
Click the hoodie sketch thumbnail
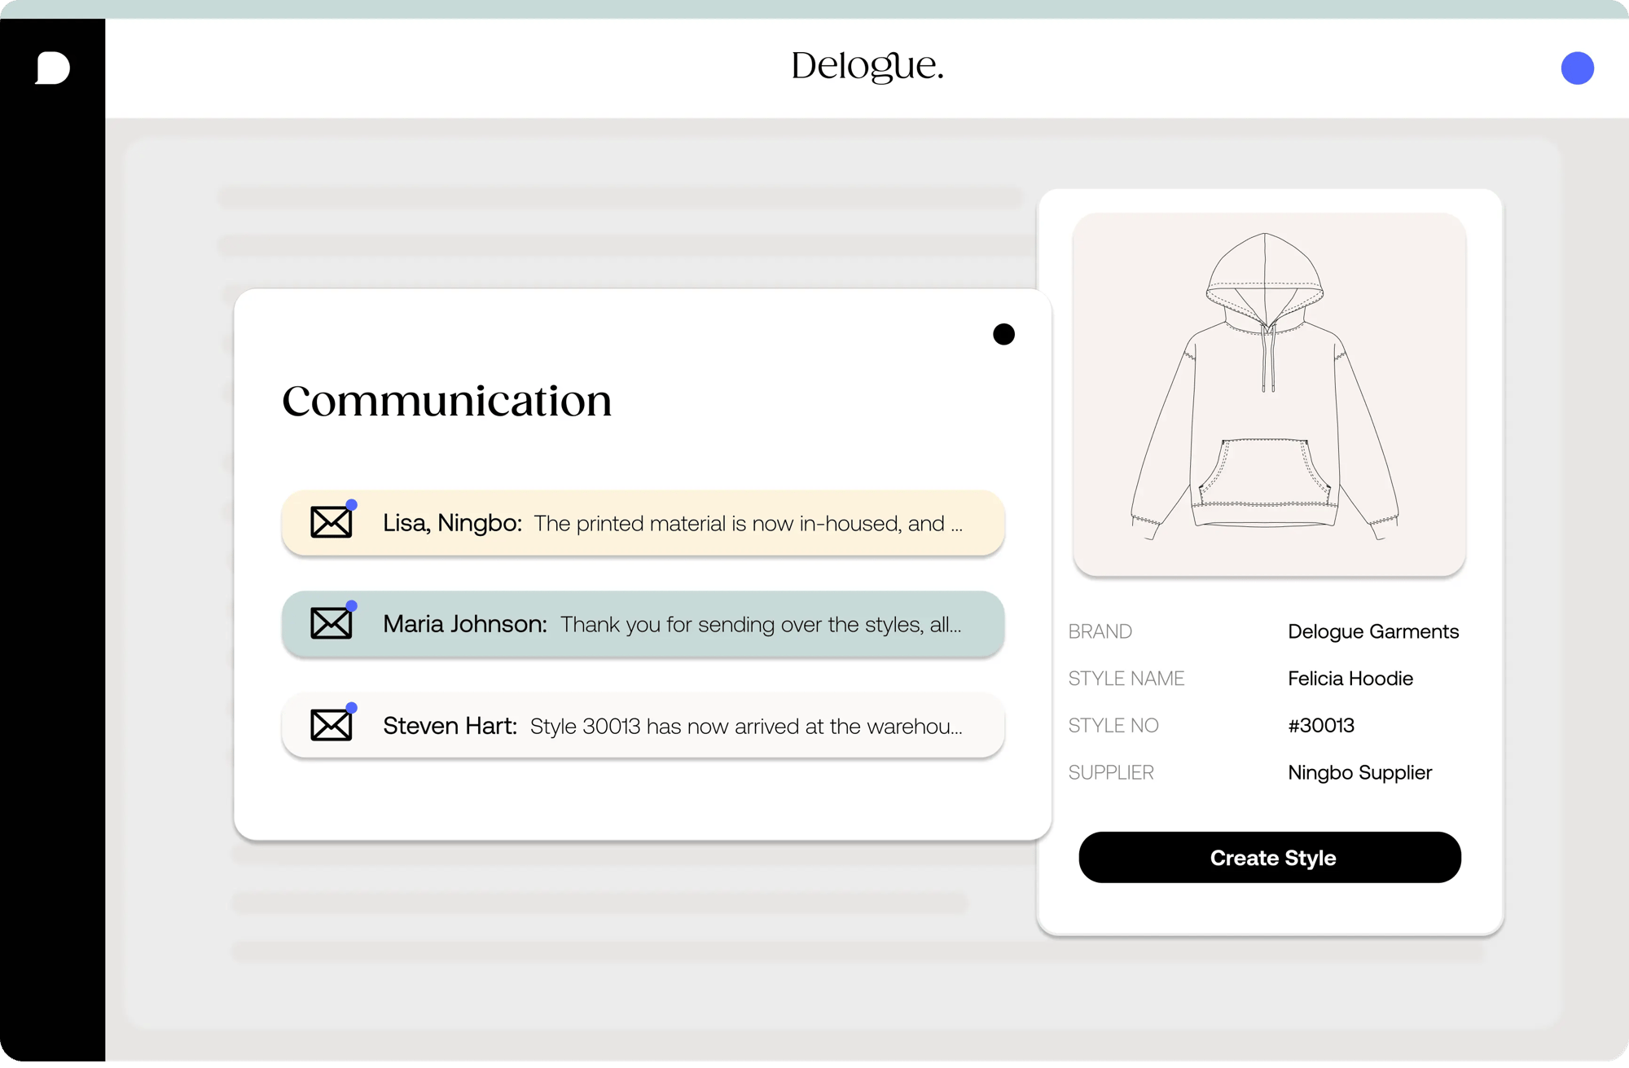click(1269, 394)
